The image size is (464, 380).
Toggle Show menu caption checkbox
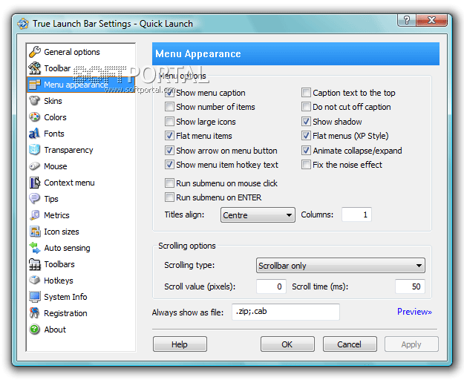coord(169,93)
